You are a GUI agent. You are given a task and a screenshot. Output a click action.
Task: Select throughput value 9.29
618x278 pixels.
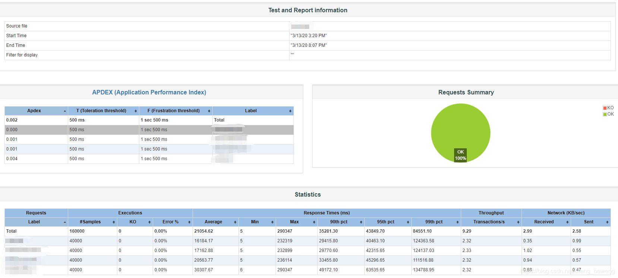click(x=467, y=231)
